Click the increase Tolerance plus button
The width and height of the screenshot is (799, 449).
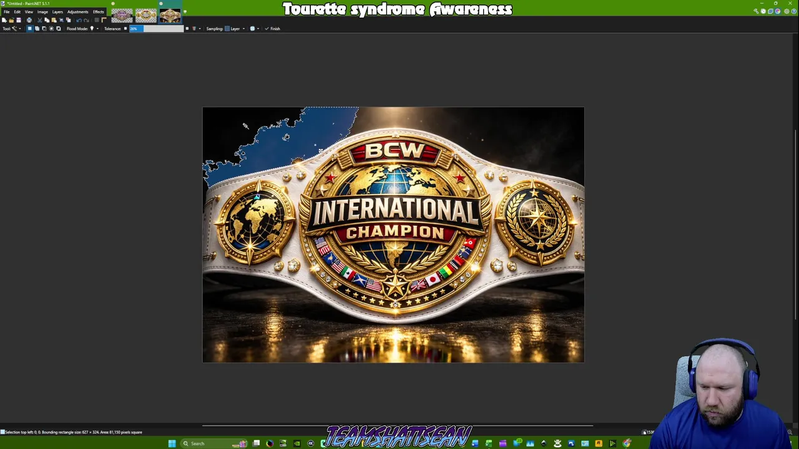(187, 29)
